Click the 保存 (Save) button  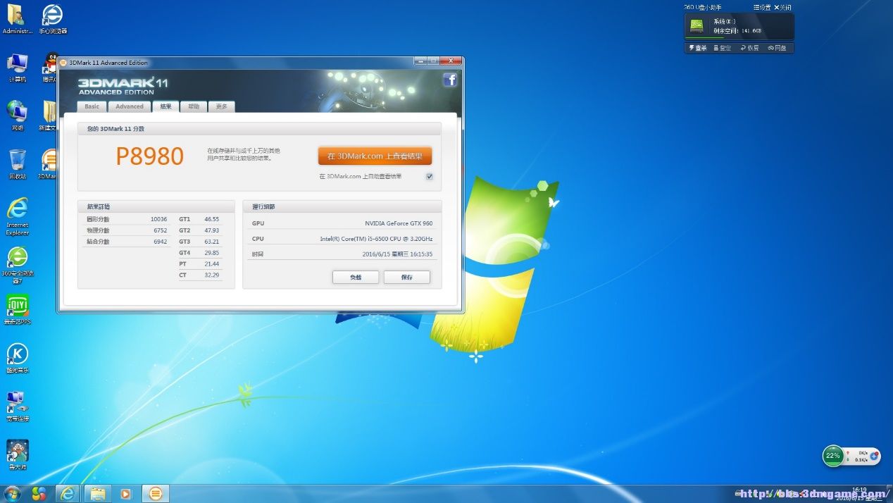[x=406, y=278]
